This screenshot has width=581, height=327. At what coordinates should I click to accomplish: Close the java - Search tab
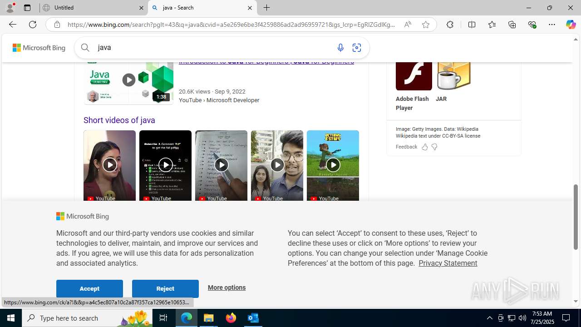tap(250, 8)
